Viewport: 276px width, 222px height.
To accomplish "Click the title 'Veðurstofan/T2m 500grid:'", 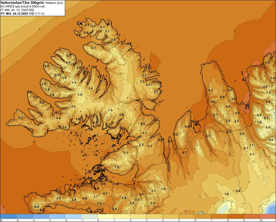I will coord(23,2).
